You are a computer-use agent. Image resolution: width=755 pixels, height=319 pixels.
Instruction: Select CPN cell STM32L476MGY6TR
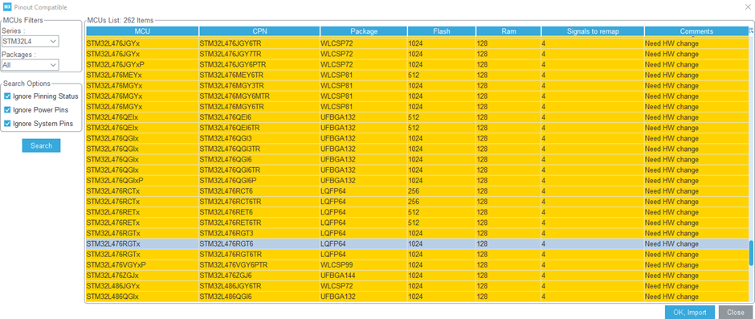[259, 107]
